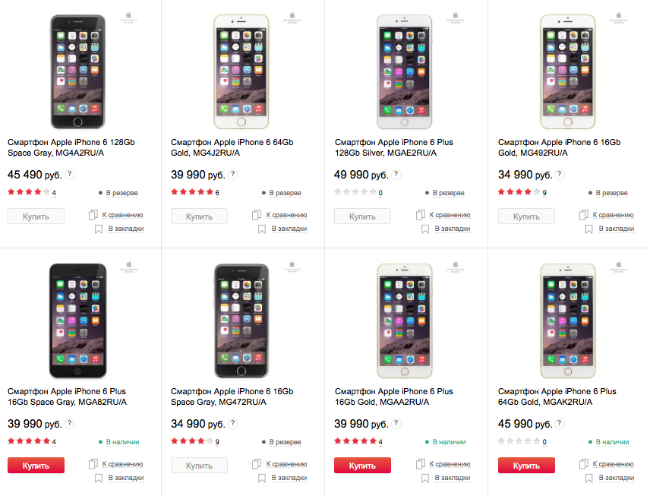650x496 pixels.
Task: Click compare icon for iPhone 6 16Gb Gold
Action: [x=584, y=215]
